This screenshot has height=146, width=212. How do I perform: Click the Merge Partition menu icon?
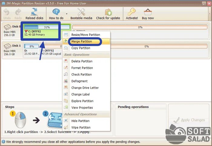point(66,41)
